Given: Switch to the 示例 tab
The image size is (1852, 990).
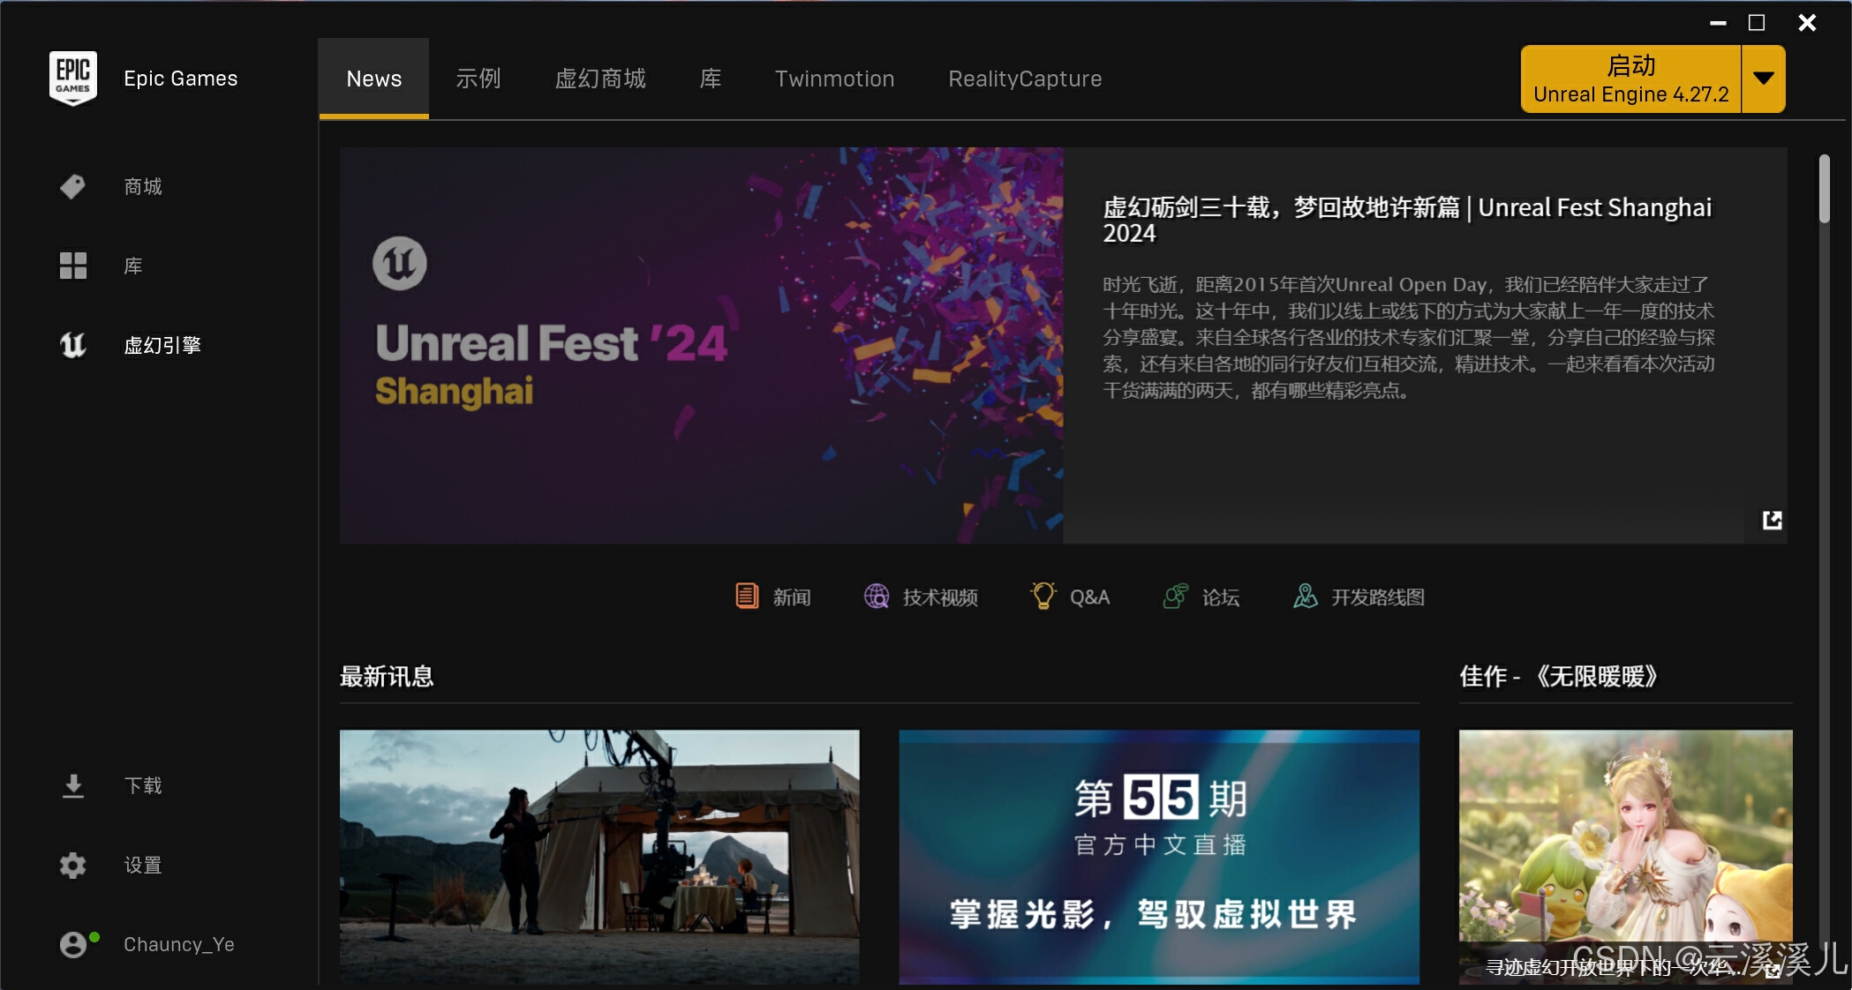Looking at the screenshot, I should tap(478, 79).
